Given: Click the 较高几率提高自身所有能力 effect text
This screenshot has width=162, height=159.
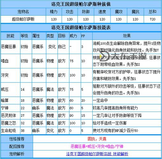Looking at the screenshot, I should [x=115, y=108].
